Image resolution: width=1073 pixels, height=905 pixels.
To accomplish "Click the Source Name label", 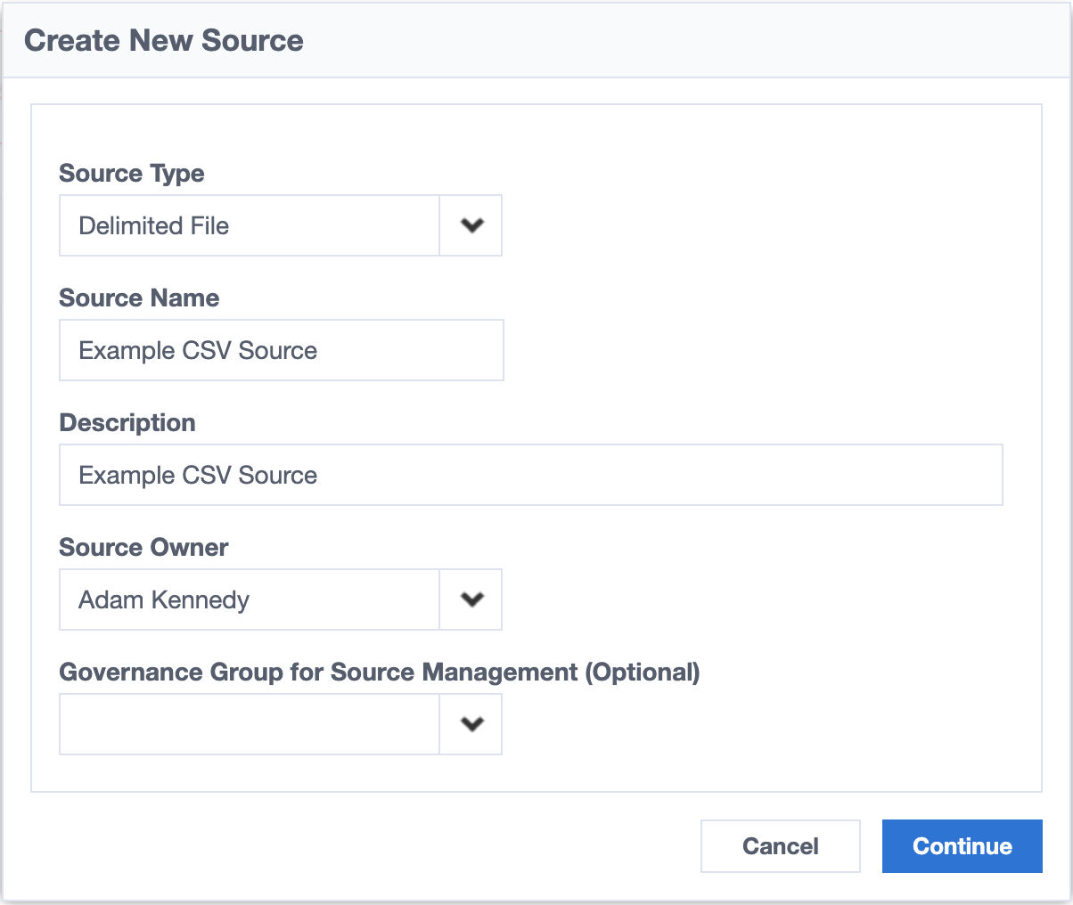I will pyautogui.click(x=139, y=298).
